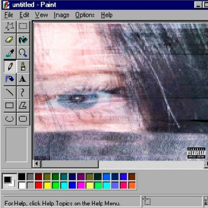Viewport: 208px width, 208px height.
Task: Select the straight Line tool
Action: (x=10, y=92)
